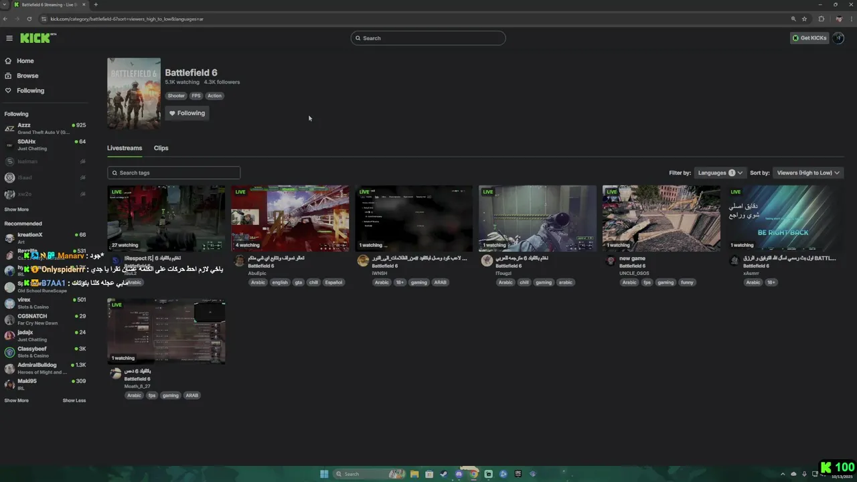The image size is (857, 482).
Task: Open browser extensions puzzle icon
Action: (x=822, y=19)
